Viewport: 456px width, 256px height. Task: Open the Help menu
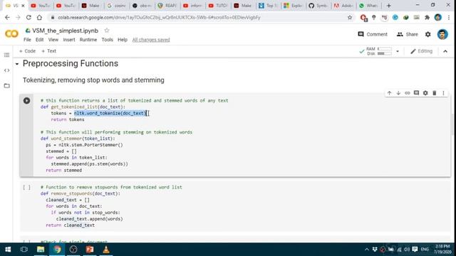tap(123, 40)
